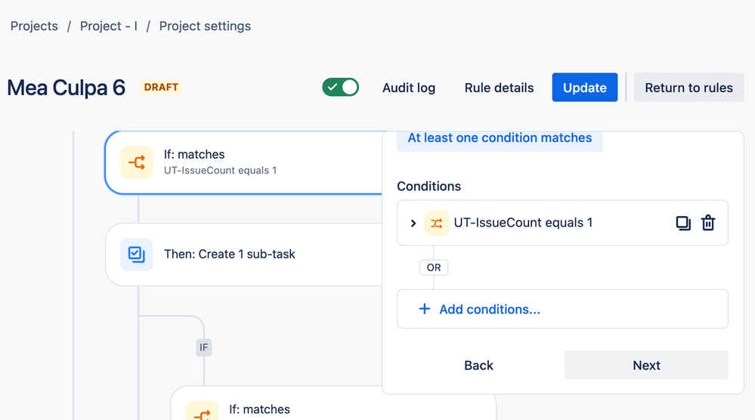Open the At least one condition matches selector

click(x=500, y=138)
